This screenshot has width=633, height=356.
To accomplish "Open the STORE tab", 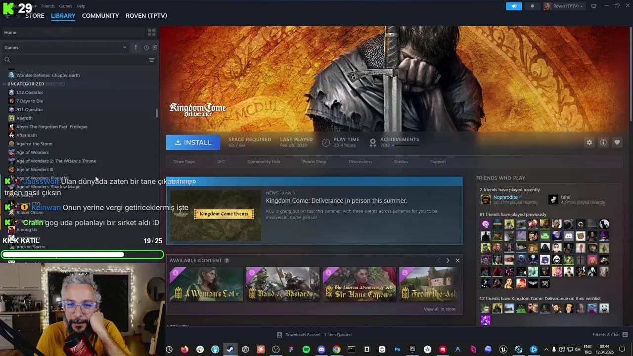I will click(35, 16).
